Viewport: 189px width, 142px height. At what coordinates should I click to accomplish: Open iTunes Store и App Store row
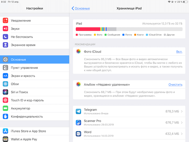click(35, 131)
